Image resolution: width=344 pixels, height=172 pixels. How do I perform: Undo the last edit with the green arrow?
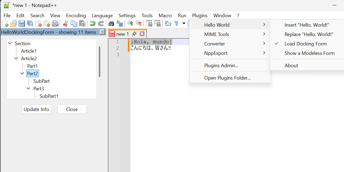92,24
